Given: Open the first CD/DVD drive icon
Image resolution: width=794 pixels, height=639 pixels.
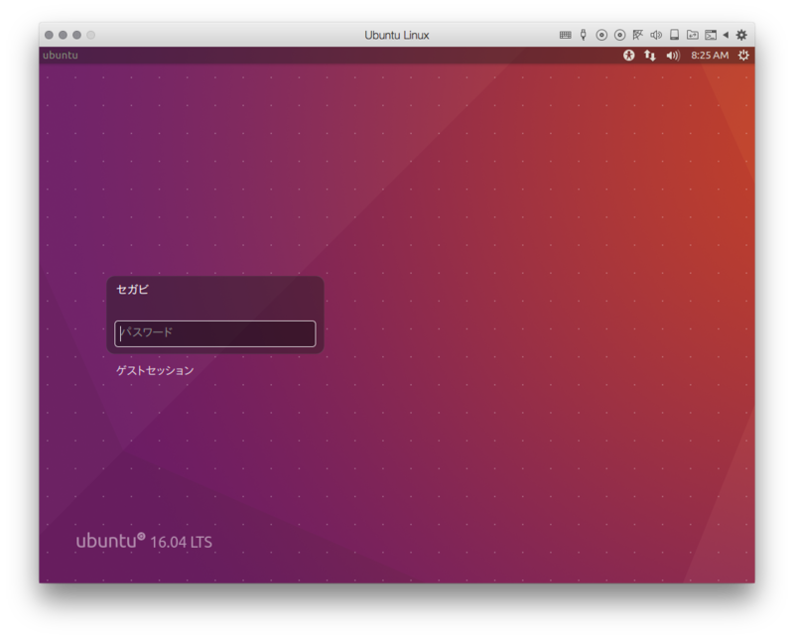Looking at the screenshot, I should tap(601, 35).
